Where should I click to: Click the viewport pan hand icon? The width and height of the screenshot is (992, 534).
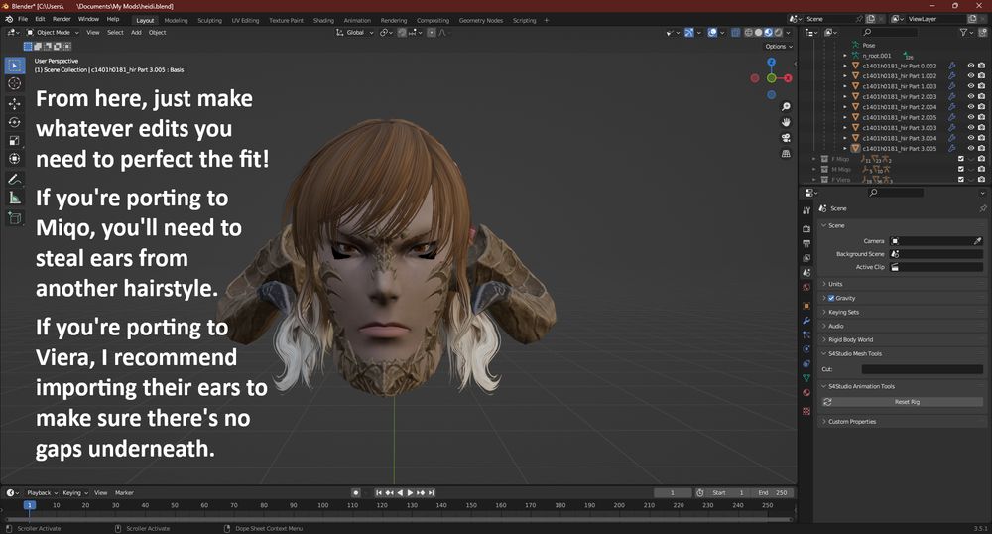786,122
